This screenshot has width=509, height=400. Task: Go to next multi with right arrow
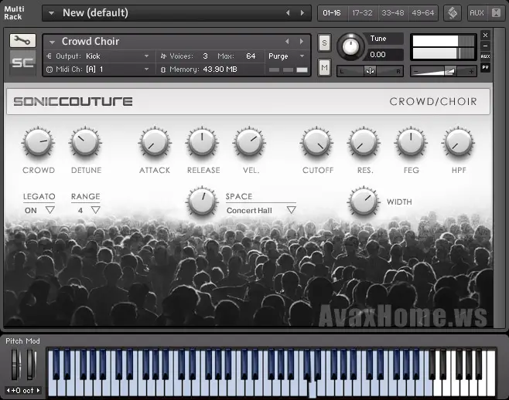pos(302,13)
